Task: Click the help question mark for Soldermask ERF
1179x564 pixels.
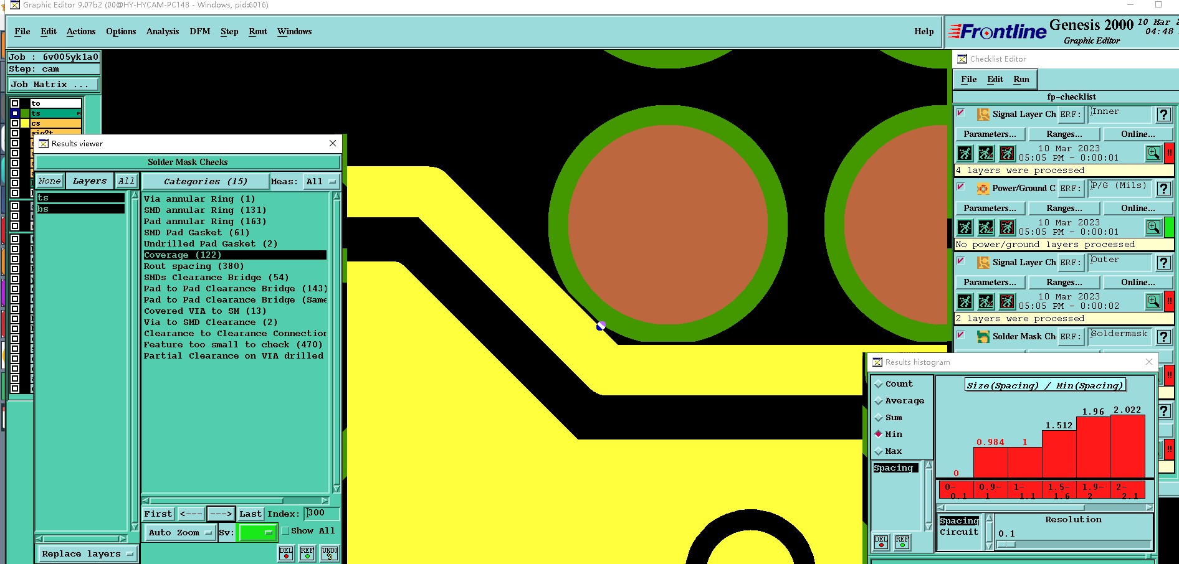Action: 1163,337
